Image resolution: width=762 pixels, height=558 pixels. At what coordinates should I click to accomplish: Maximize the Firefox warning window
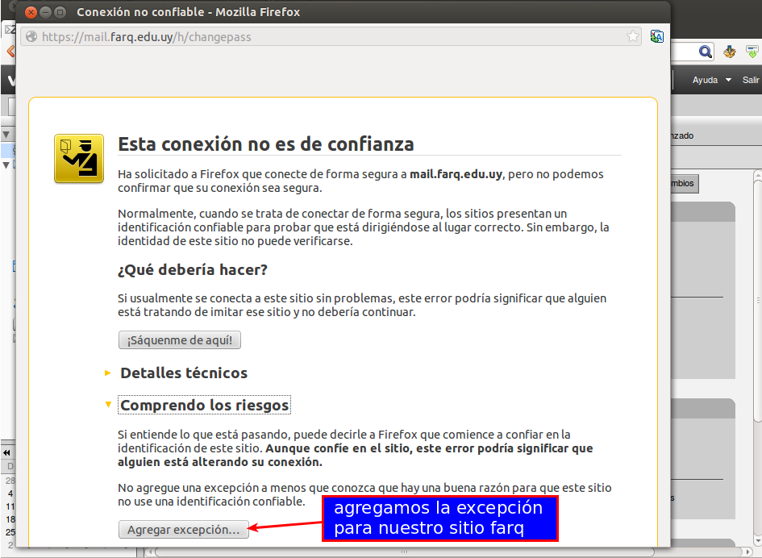(x=60, y=12)
